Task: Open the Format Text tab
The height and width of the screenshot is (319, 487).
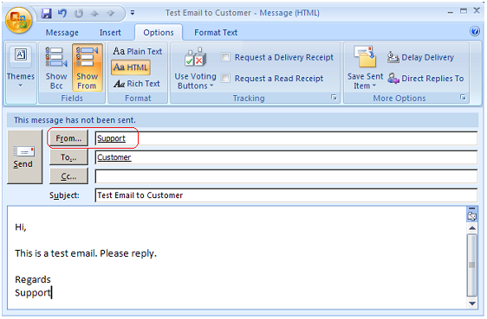Action: 216,33
